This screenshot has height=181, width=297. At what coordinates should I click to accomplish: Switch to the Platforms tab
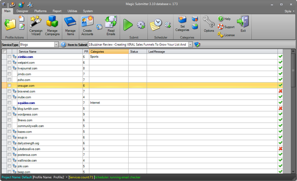(41, 11)
